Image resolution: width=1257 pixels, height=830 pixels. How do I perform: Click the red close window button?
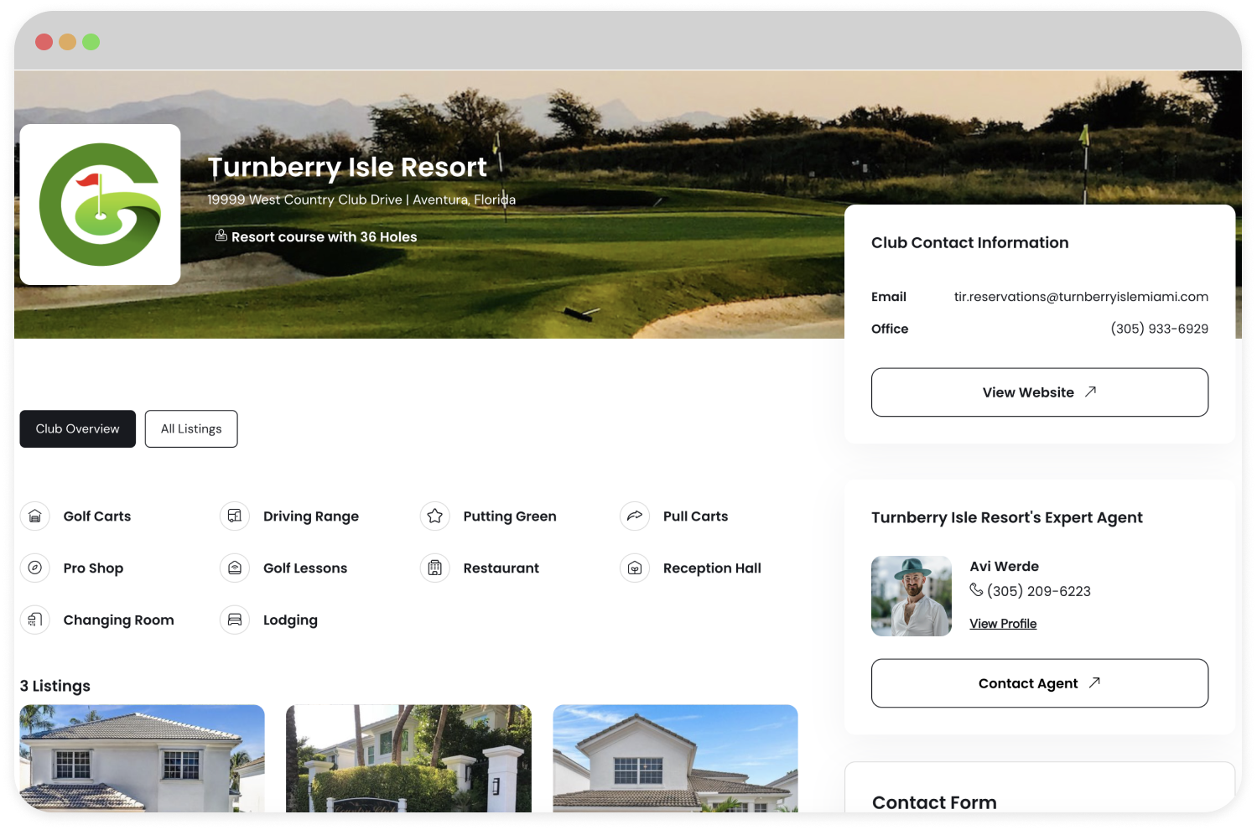point(44,42)
